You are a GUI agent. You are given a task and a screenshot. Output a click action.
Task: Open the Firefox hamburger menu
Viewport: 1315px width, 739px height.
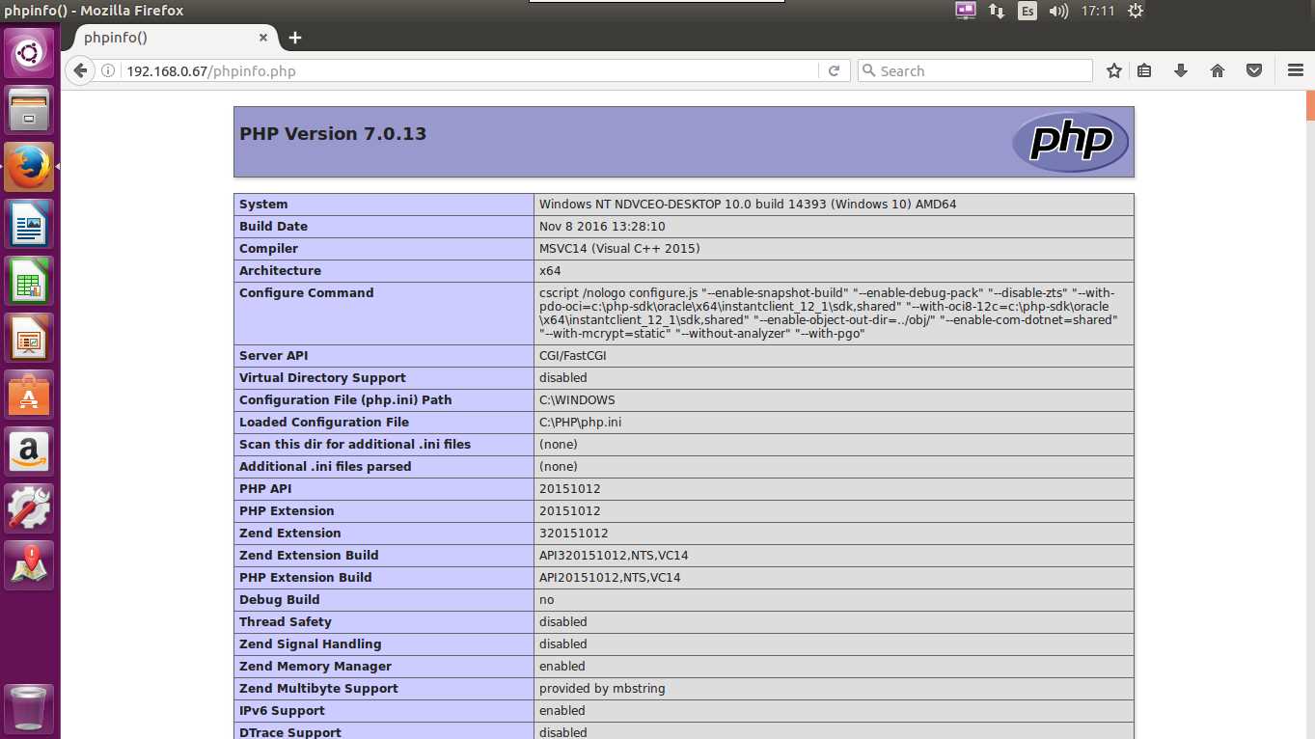[x=1295, y=70]
